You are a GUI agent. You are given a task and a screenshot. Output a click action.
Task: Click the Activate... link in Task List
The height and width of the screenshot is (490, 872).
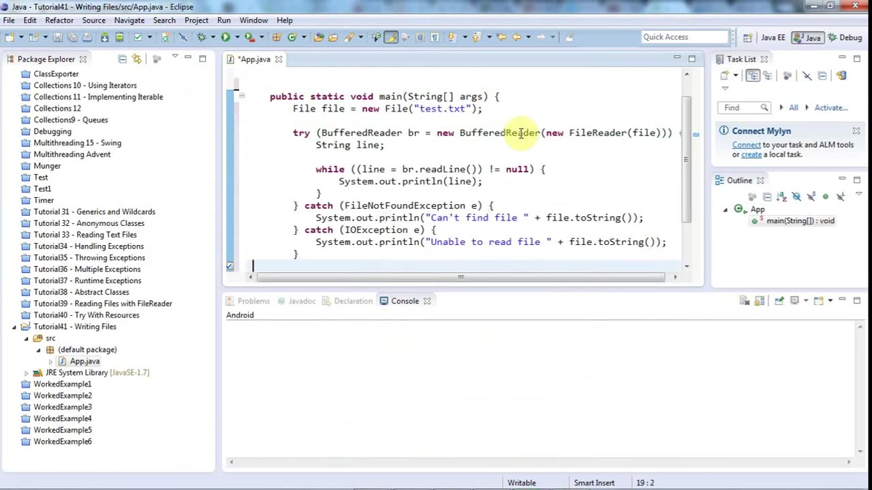[831, 108]
